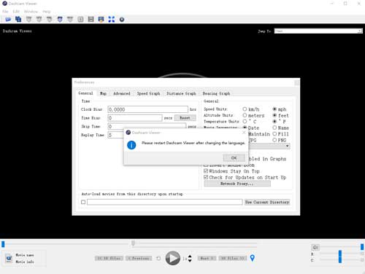Switch to the Map tab

click(x=103, y=93)
